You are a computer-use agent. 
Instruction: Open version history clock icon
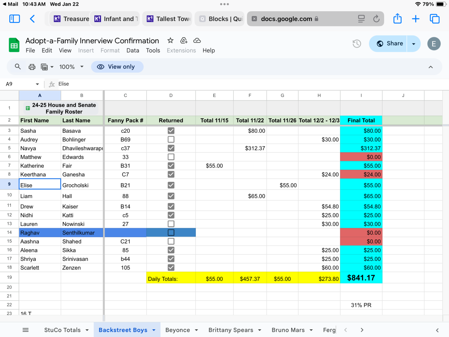357,44
